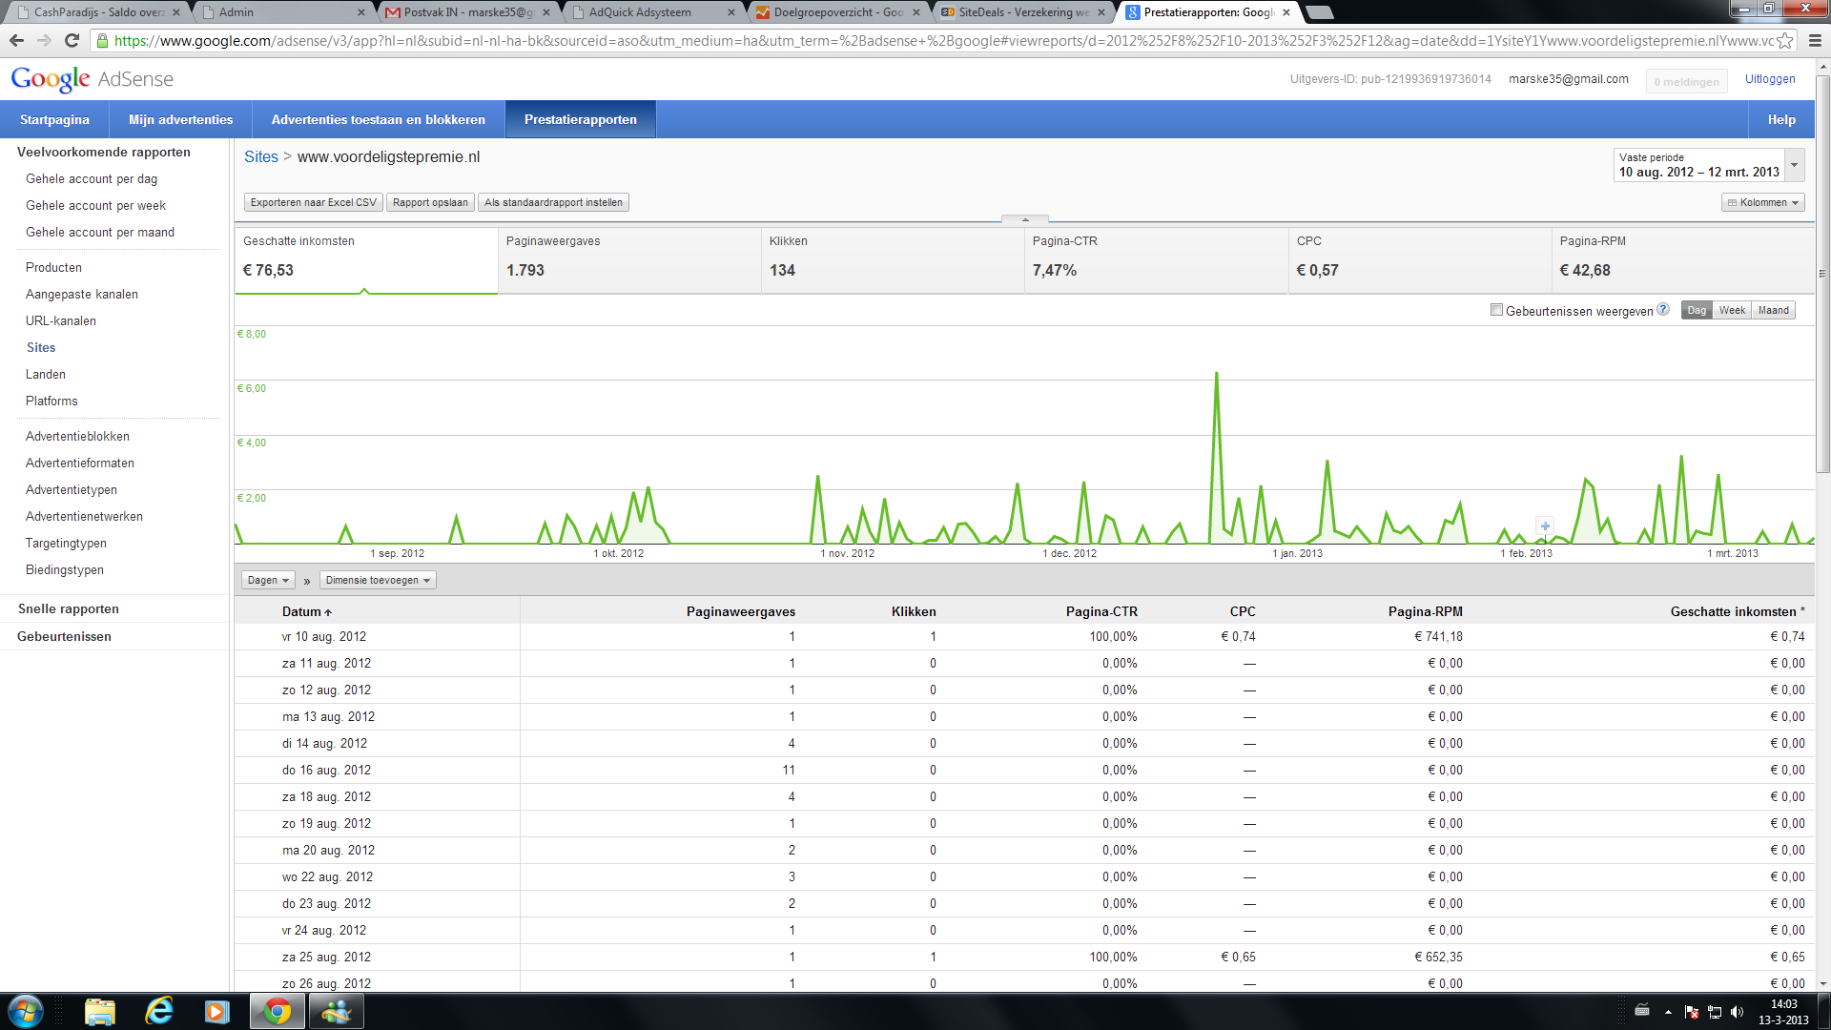Collapse the report header with arrow handle
Image resolution: width=1831 pixels, height=1030 pixels.
1025,219
